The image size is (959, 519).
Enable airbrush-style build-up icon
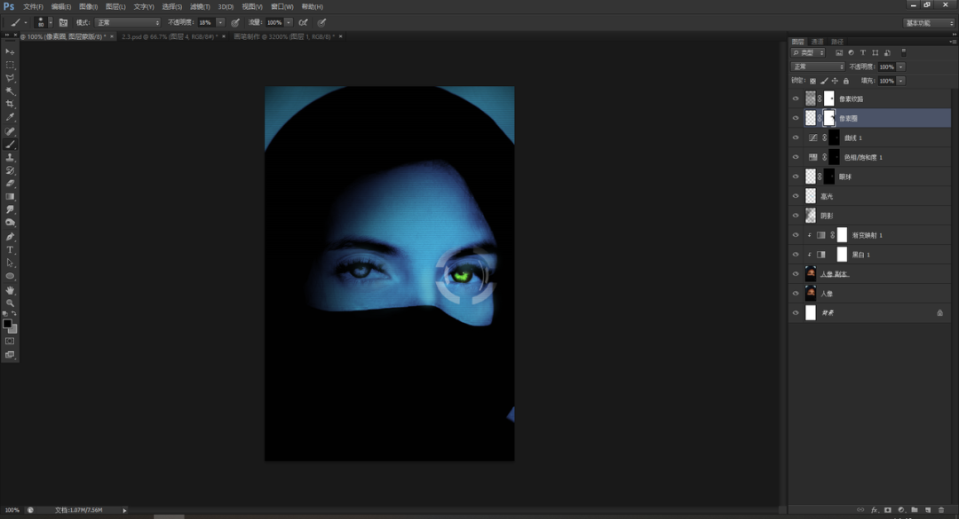304,22
